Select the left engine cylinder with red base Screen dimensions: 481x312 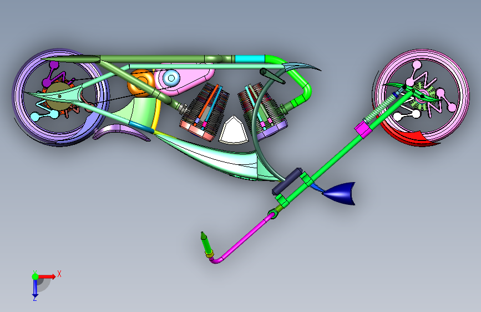point(204,112)
